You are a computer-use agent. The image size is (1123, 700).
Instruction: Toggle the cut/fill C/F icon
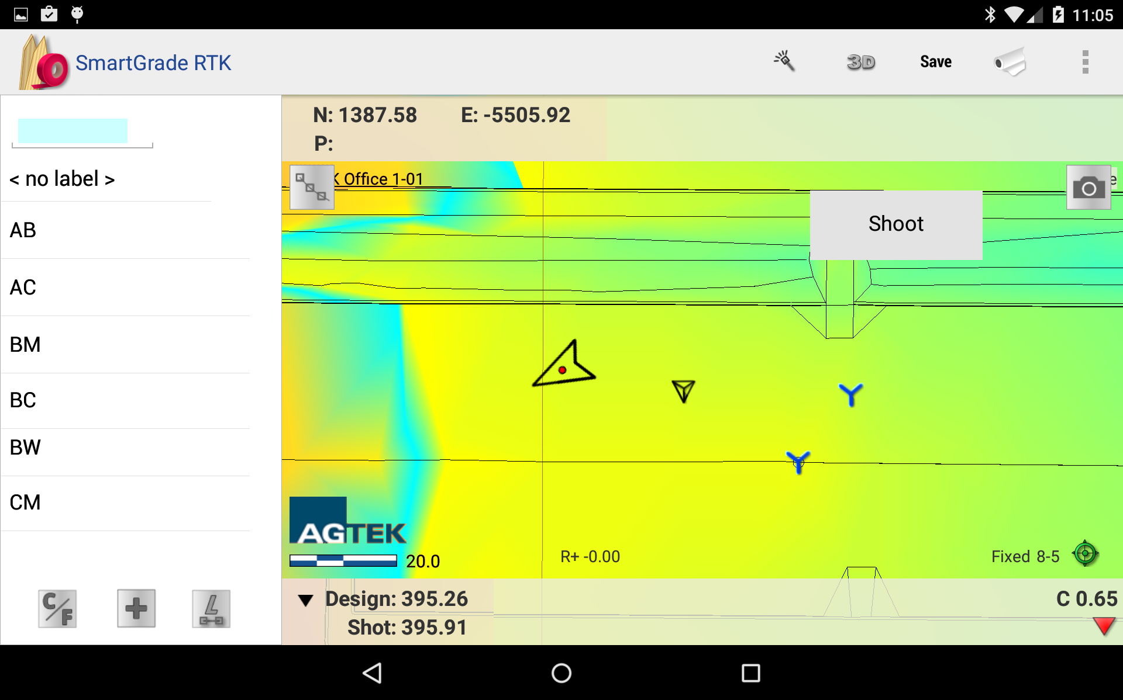tap(57, 609)
